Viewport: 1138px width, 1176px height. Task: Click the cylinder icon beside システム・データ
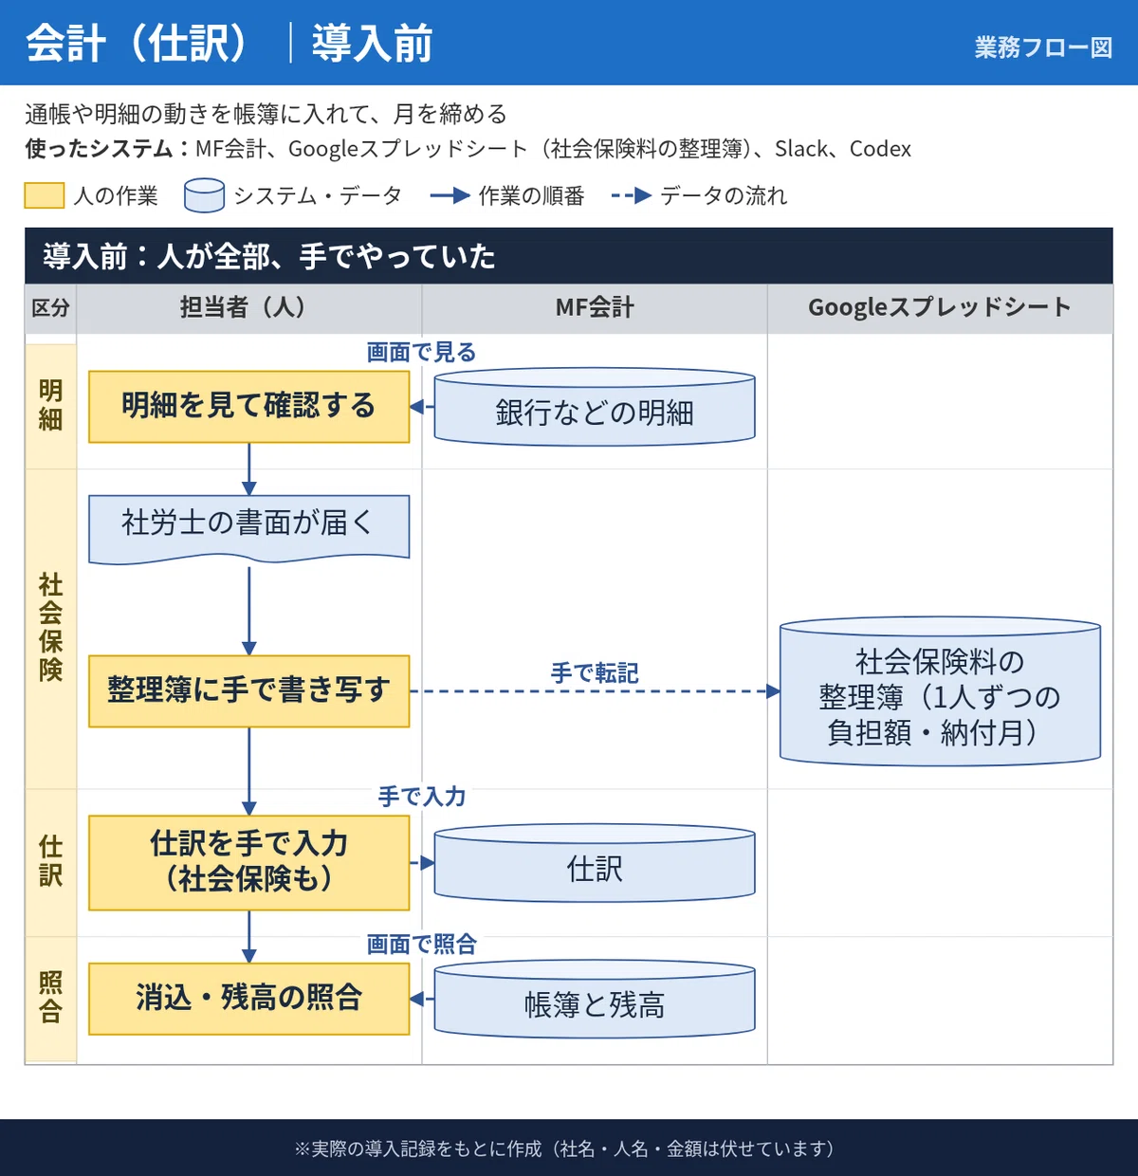click(x=204, y=195)
